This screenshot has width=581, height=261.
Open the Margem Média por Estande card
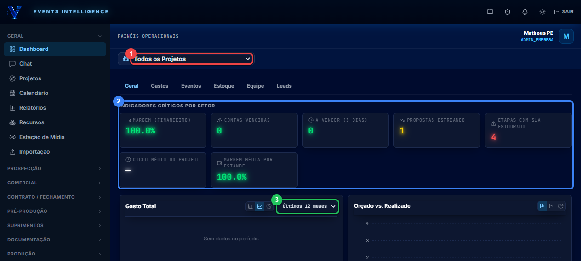pos(254,170)
